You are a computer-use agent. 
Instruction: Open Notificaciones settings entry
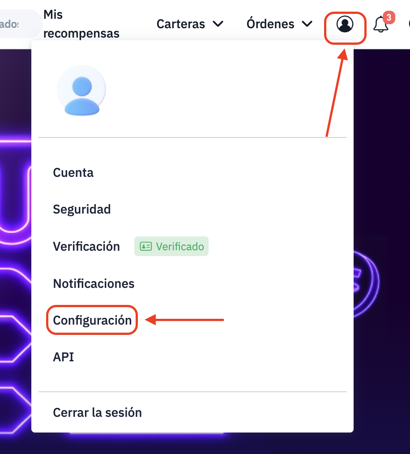(x=94, y=283)
